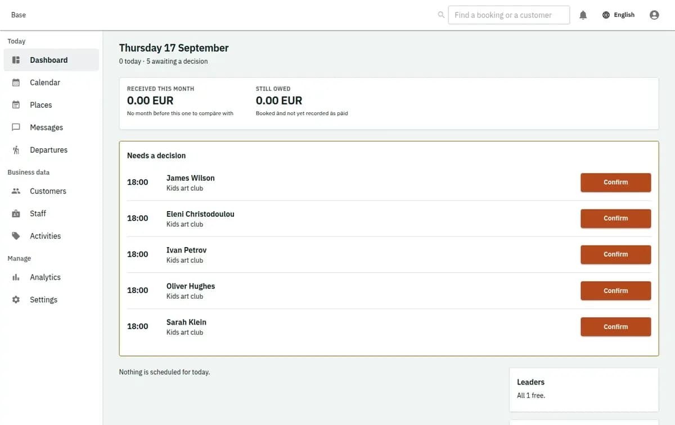Open Analytics page
Viewport: 675px width, 425px height.
[x=51, y=277]
